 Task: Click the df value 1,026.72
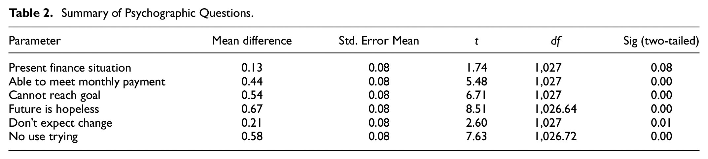click(x=555, y=136)
